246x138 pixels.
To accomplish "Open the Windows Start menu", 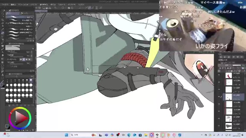I will click(66, 135).
